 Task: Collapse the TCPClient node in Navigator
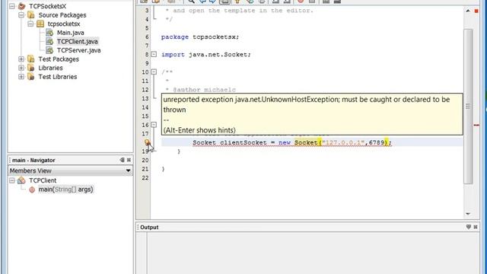coord(12,180)
